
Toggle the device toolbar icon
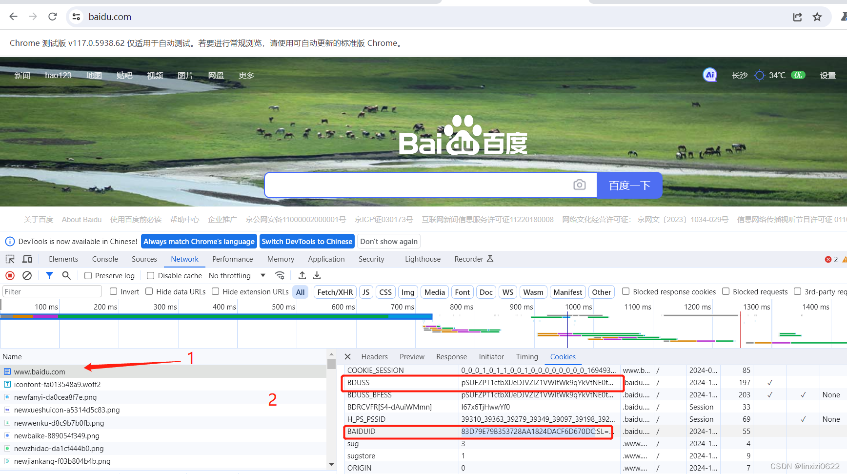[x=27, y=259]
